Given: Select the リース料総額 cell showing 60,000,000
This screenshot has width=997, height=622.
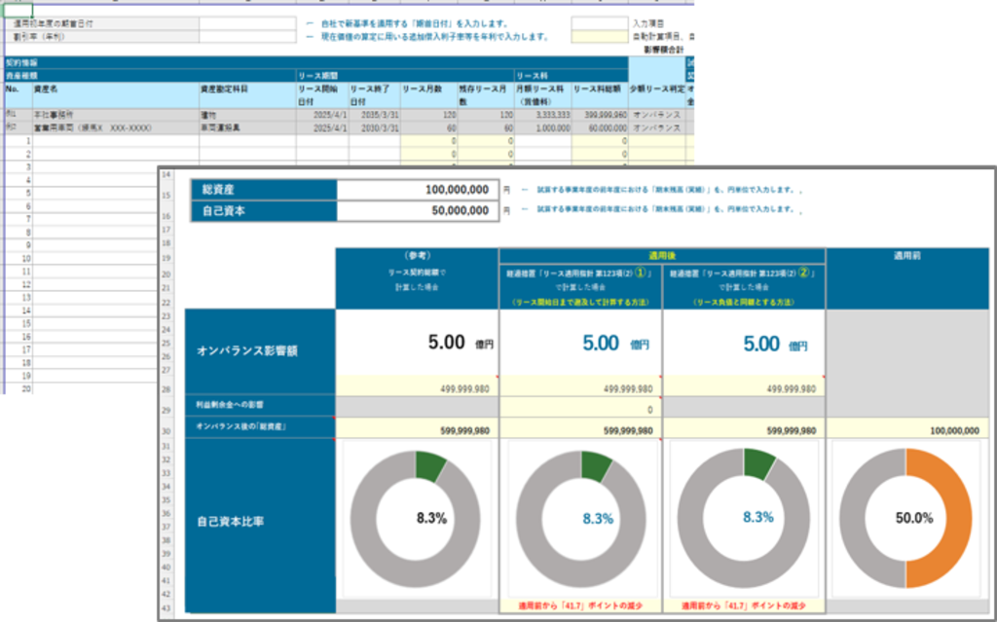Looking at the screenshot, I should pos(599,127).
